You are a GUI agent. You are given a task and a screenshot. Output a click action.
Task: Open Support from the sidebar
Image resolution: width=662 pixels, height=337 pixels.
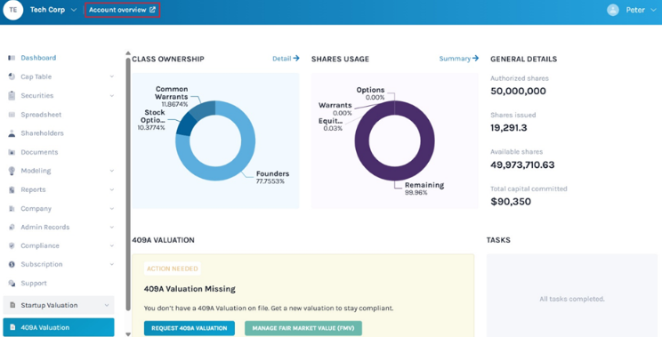34,284
